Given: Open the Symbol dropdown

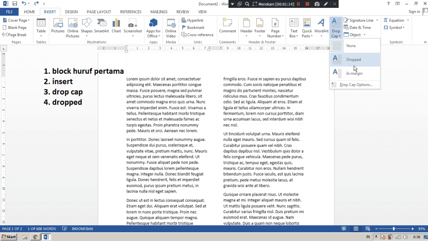Looking at the screenshot, I should [x=394, y=28].
